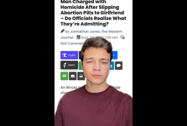Click the calendar icon beside the date
Screen dimensions: 187x126
point(79,37)
